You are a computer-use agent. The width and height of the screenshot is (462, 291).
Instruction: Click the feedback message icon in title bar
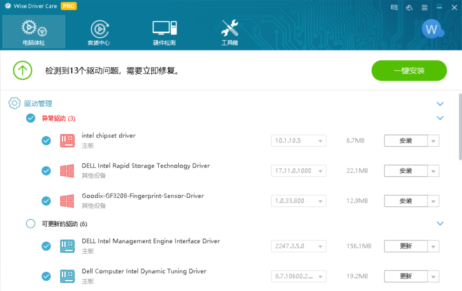[x=394, y=7]
